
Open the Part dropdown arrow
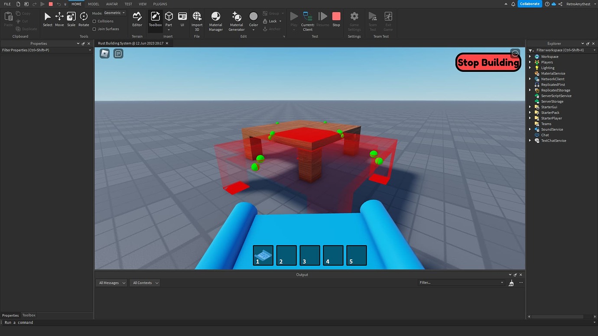pyautogui.click(x=169, y=30)
